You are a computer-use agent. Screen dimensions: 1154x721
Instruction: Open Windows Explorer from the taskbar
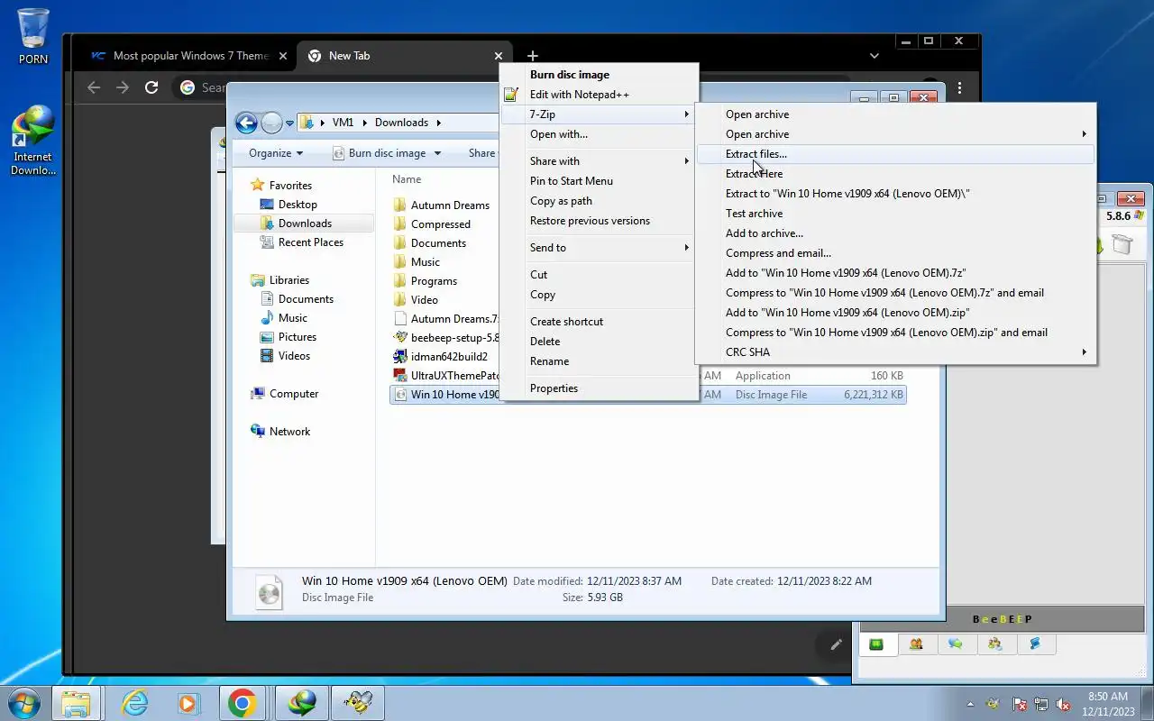76,703
